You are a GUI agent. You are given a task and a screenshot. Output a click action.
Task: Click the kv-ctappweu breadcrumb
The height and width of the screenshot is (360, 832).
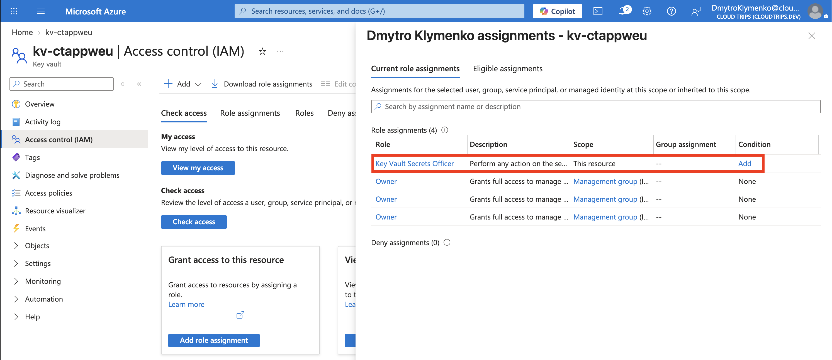pos(69,32)
